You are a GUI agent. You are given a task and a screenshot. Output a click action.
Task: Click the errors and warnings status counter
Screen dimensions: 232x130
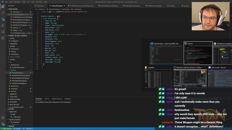pos(30,129)
